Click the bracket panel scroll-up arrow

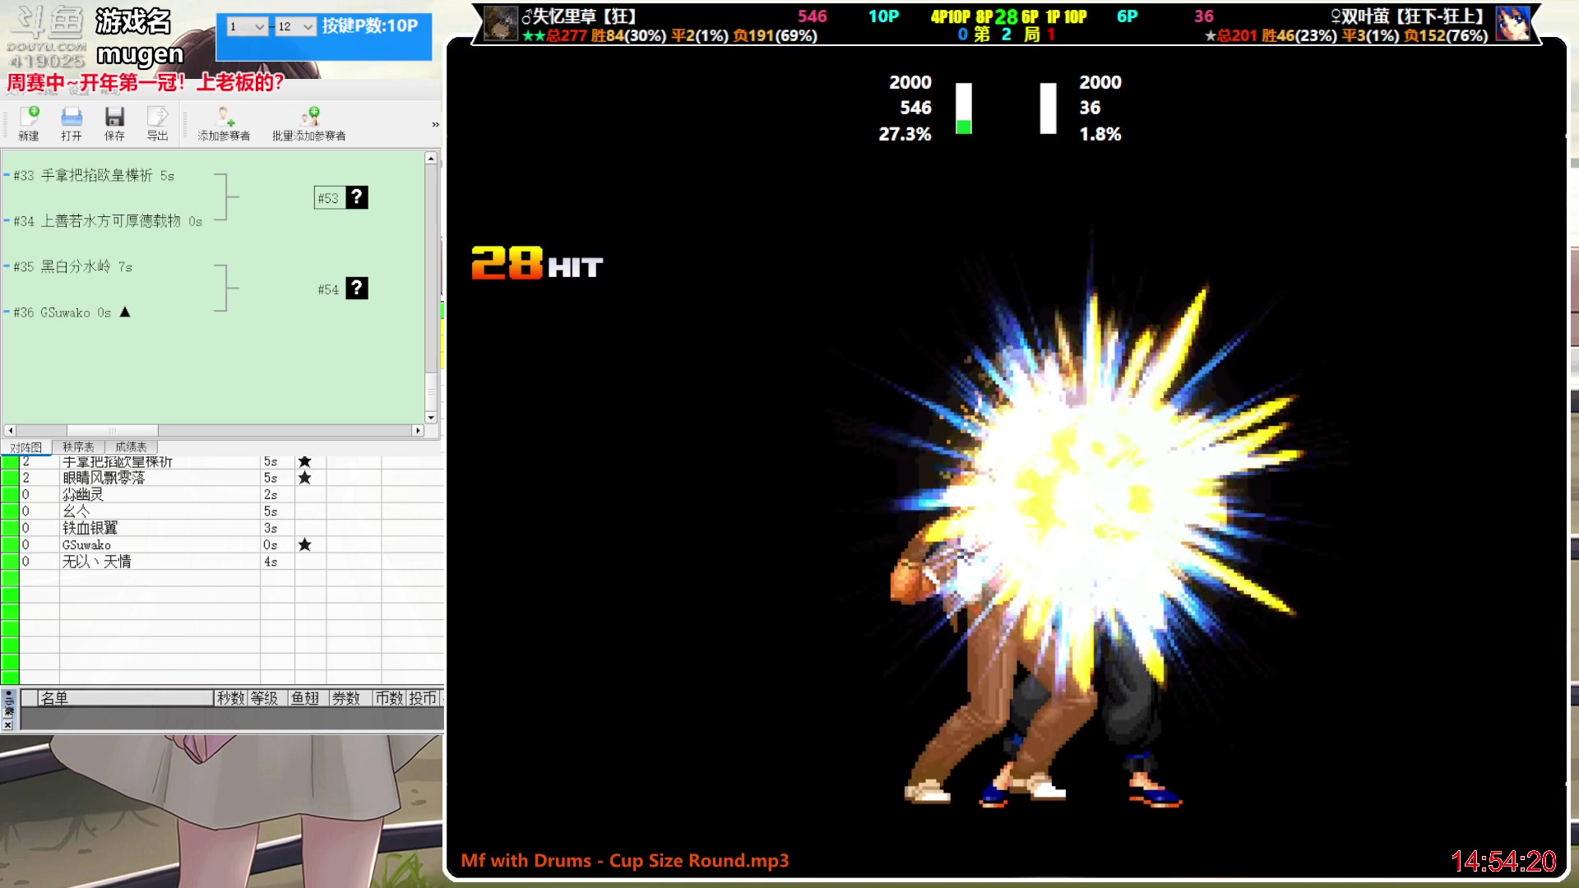(x=431, y=158)
